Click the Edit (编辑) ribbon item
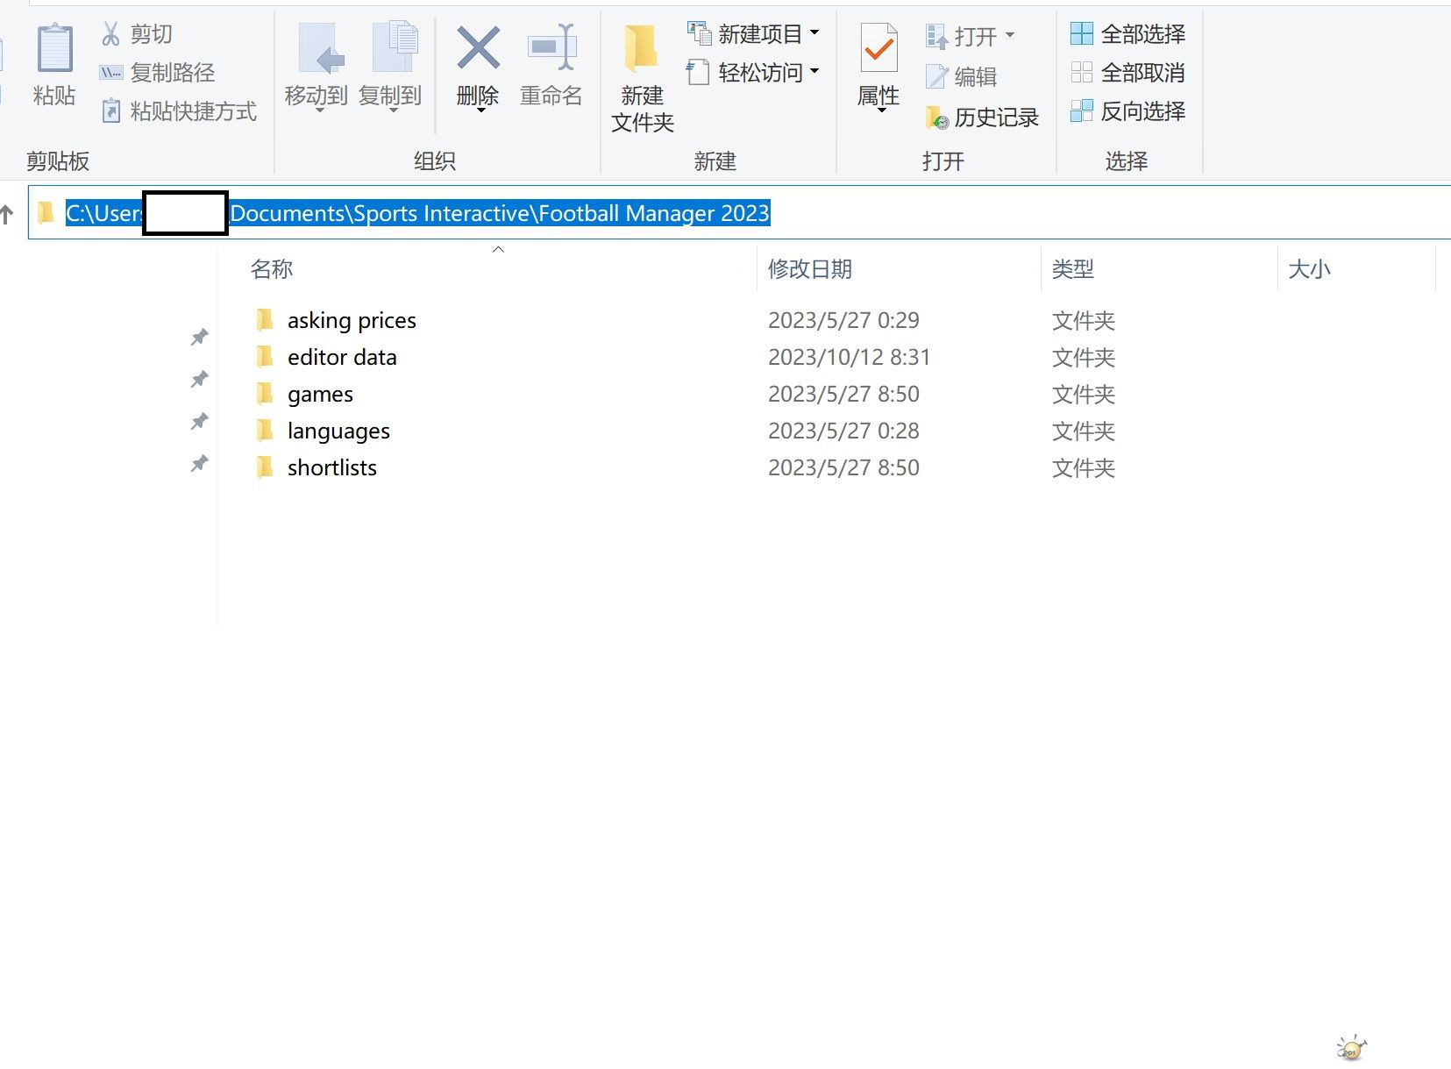1451x1069 pixels. (962, 77)
